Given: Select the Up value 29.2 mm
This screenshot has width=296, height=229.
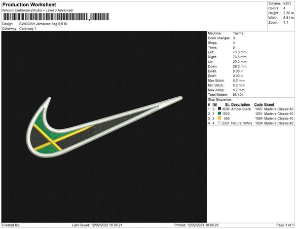Looking at the screenshot, I should click(x=240, y=62).
